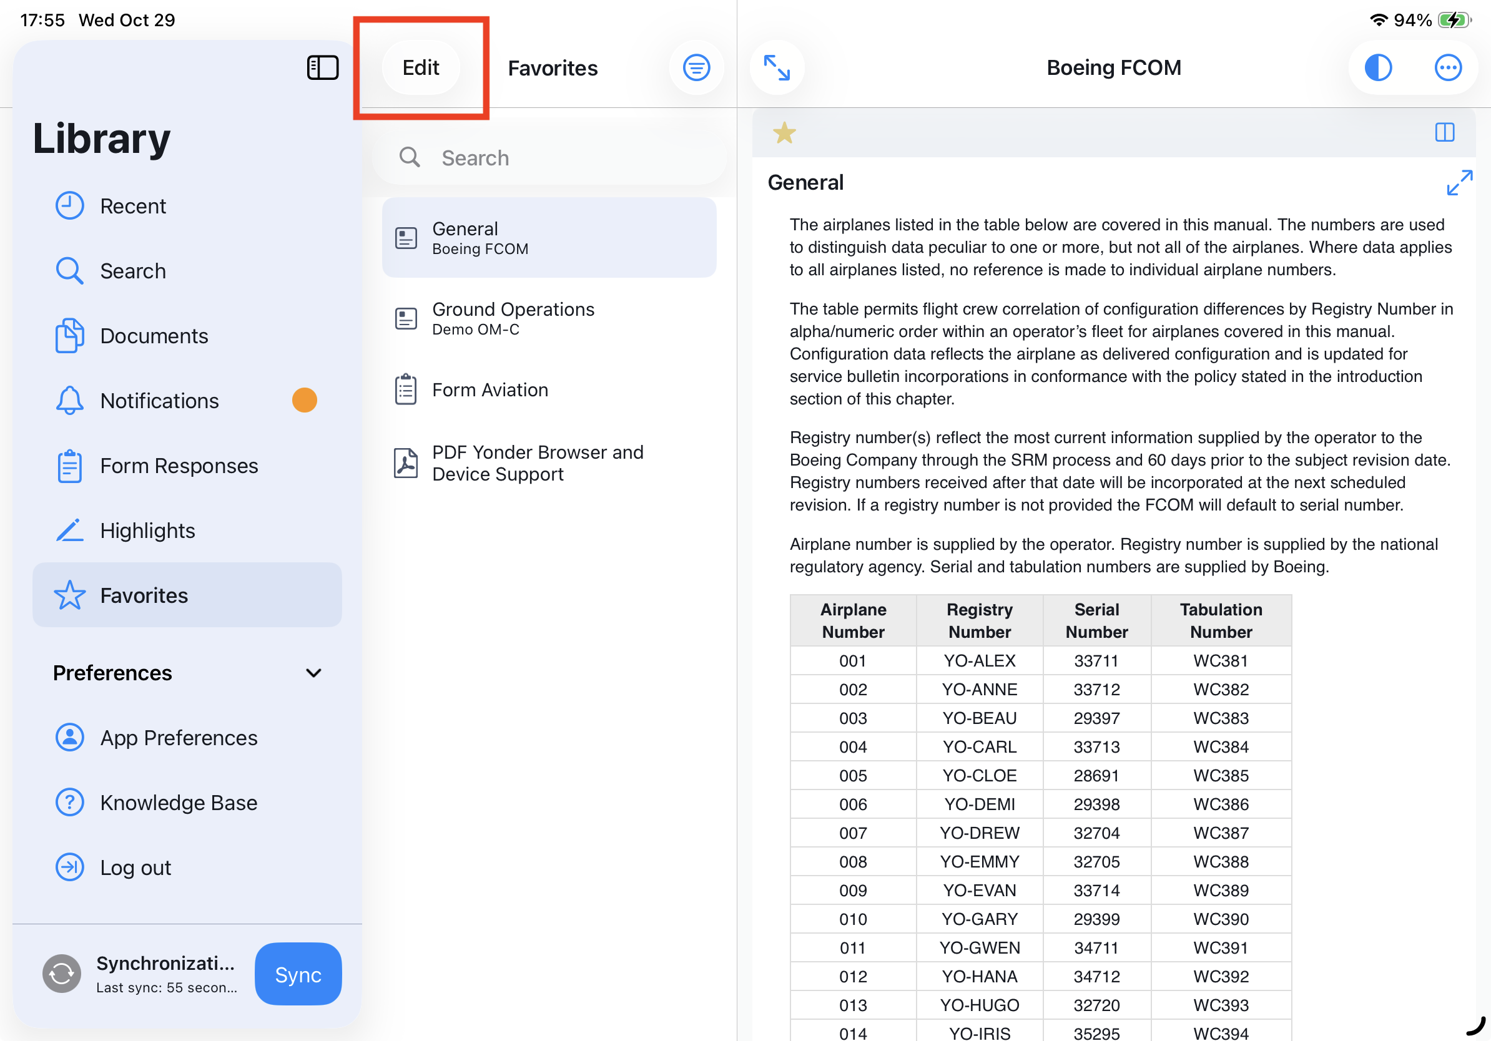
Task: Toggle dark mode contrast icon
Action: click(x=1377, y=67)
